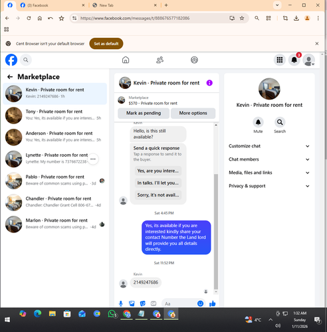Open Anderson - Private room for rent chat
Screen dimensions: 327x332
click(55, 137)
